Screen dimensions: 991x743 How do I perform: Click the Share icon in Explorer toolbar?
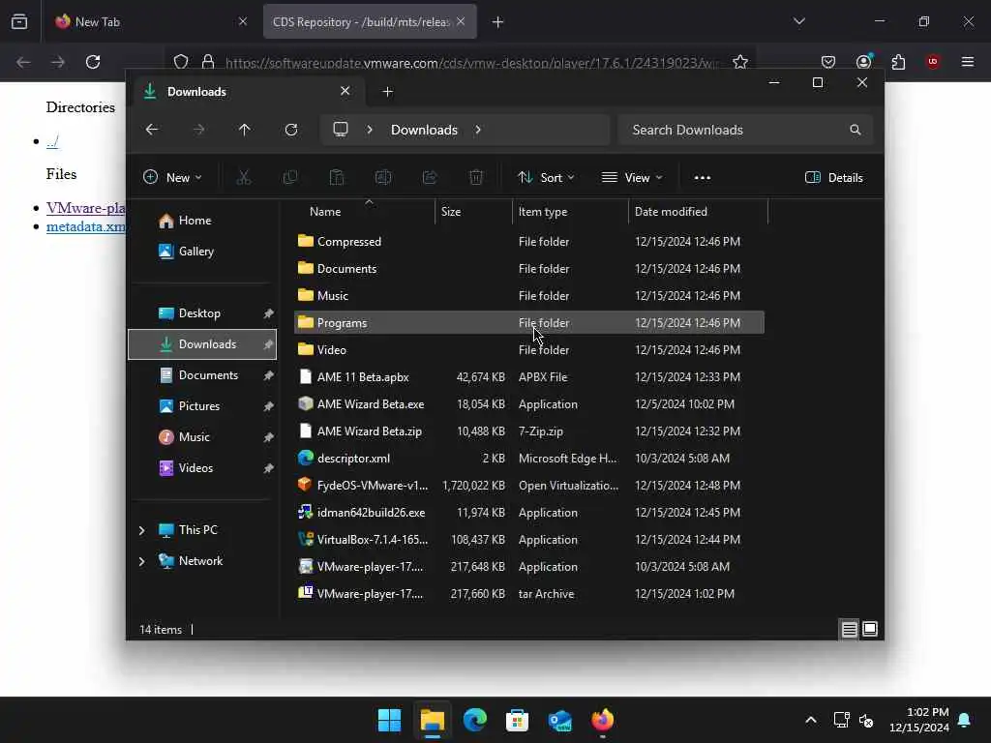430,178
